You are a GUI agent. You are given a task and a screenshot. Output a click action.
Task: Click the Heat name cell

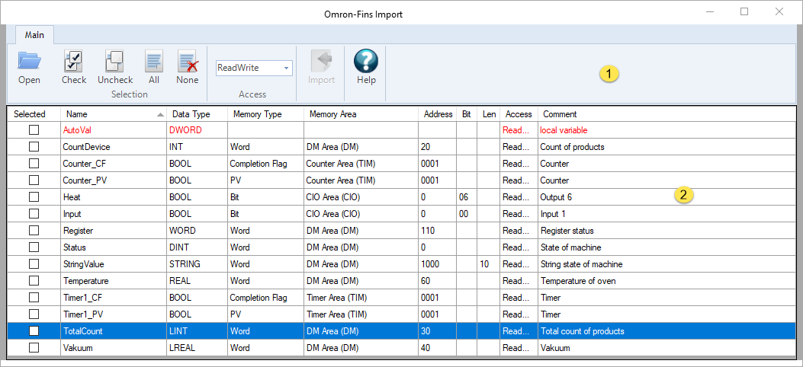coord(113,196)
